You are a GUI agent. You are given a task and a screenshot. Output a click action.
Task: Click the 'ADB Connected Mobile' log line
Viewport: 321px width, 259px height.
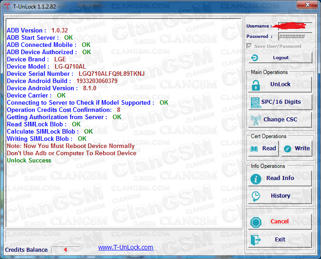pos(48,45)
